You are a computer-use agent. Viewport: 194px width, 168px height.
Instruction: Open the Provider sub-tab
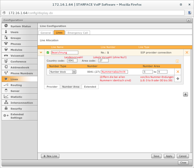tap(52, 87)
